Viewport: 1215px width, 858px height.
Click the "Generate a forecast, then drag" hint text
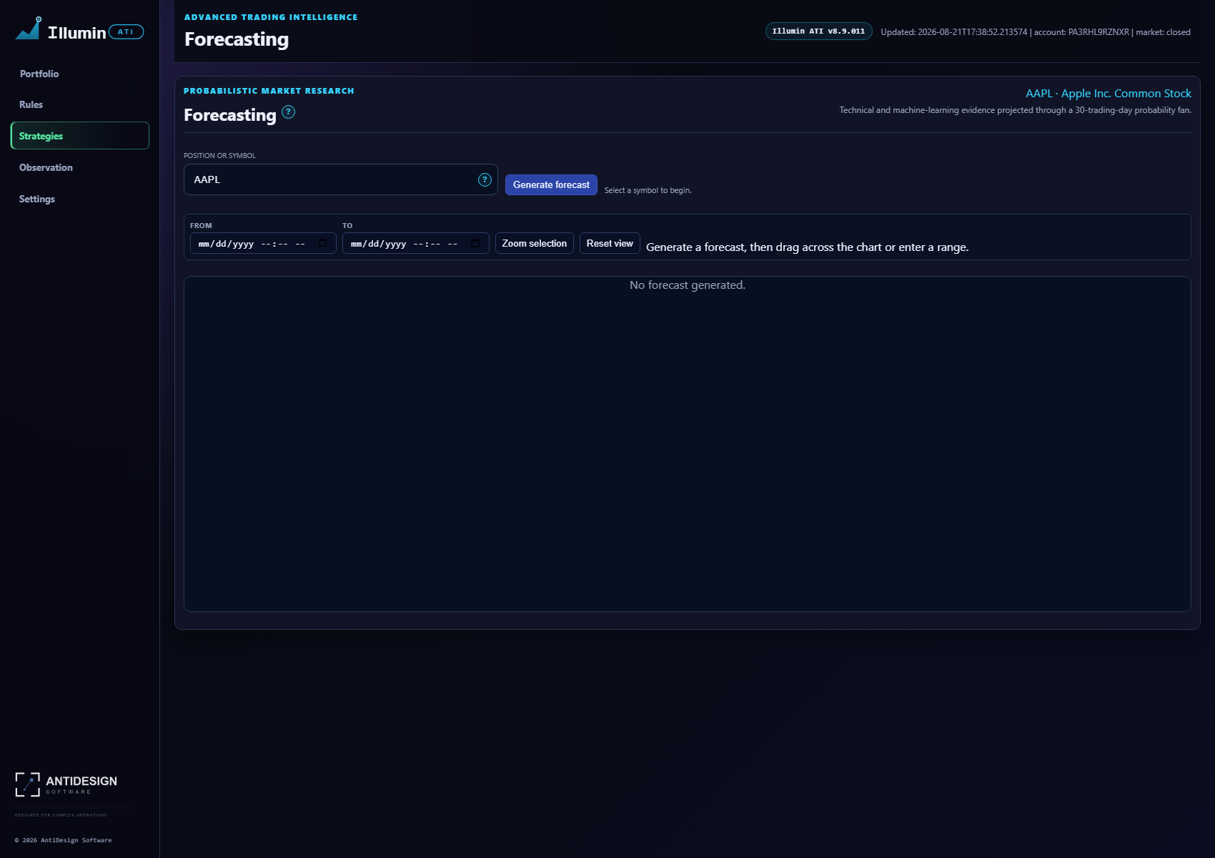click(x=808, y=247)
